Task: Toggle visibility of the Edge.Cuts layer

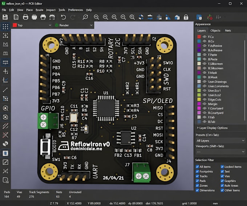Action: point(205,99)
